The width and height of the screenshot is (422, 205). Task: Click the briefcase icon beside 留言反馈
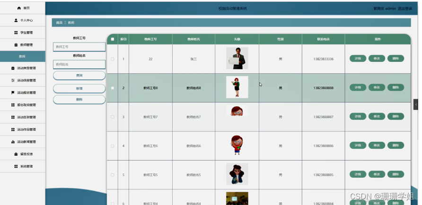pyautogui.click(x=16, y=154)
